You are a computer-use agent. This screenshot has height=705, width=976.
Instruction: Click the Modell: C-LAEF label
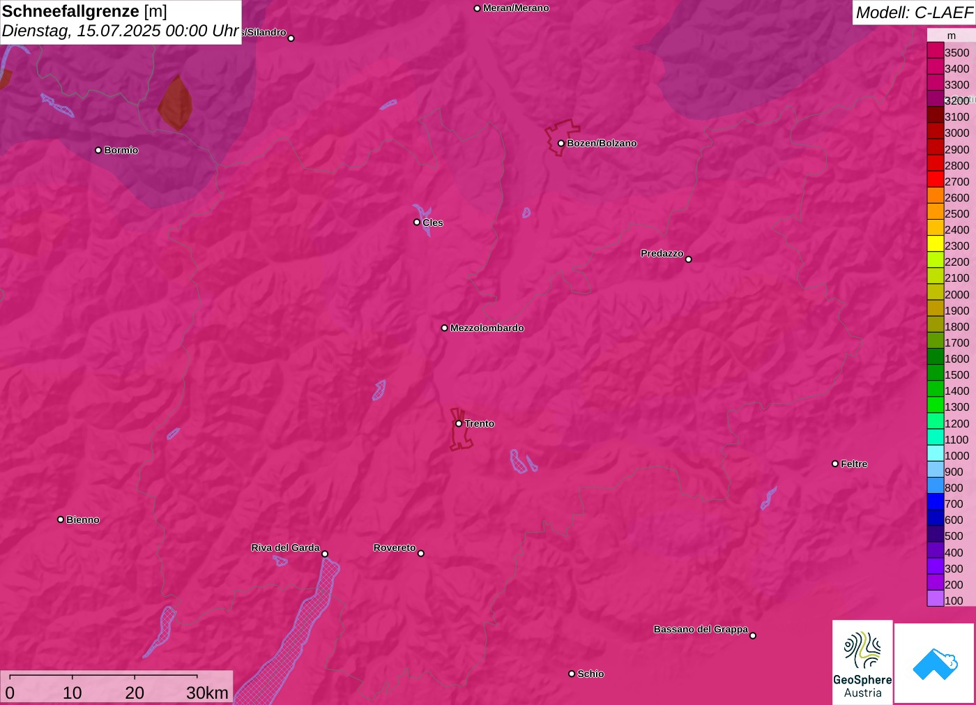[914, 13]
